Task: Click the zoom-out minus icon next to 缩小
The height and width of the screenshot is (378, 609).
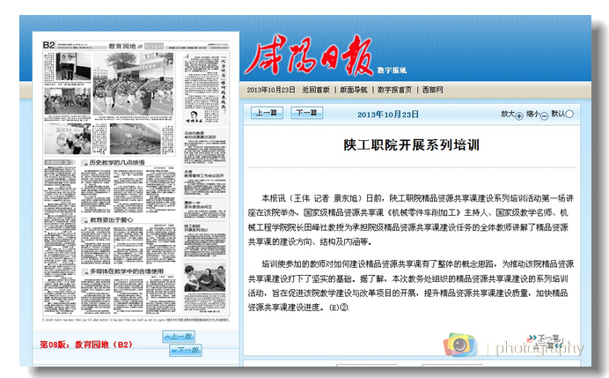Action: (544, 115)
